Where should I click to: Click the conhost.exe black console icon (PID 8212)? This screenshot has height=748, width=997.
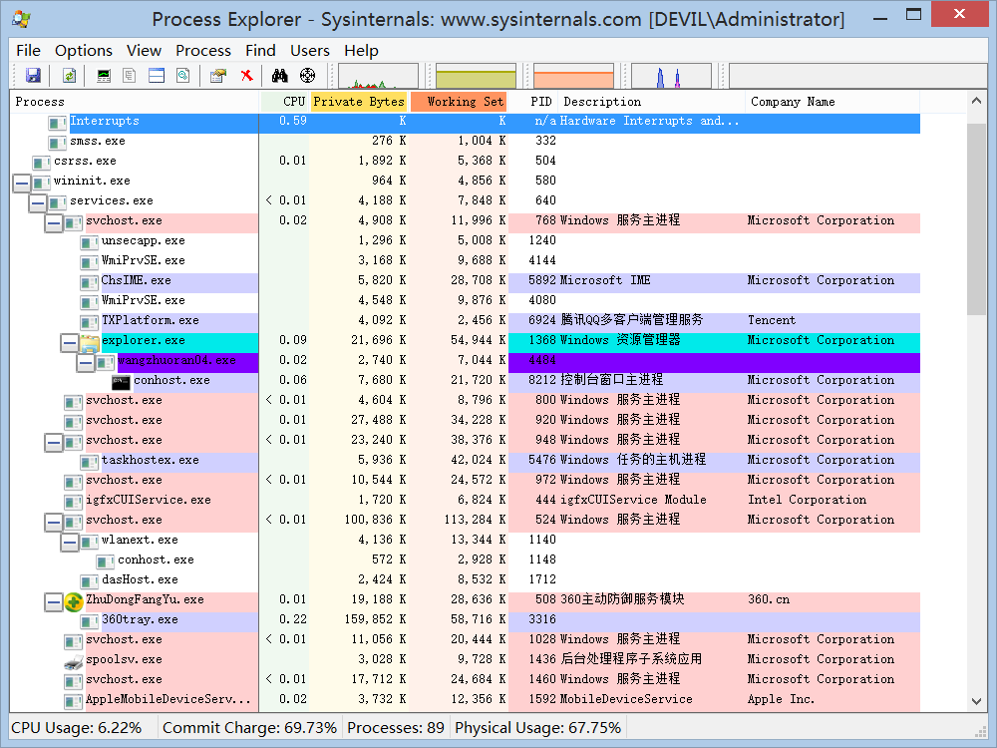pyautogui.click(x=121, y=383)
